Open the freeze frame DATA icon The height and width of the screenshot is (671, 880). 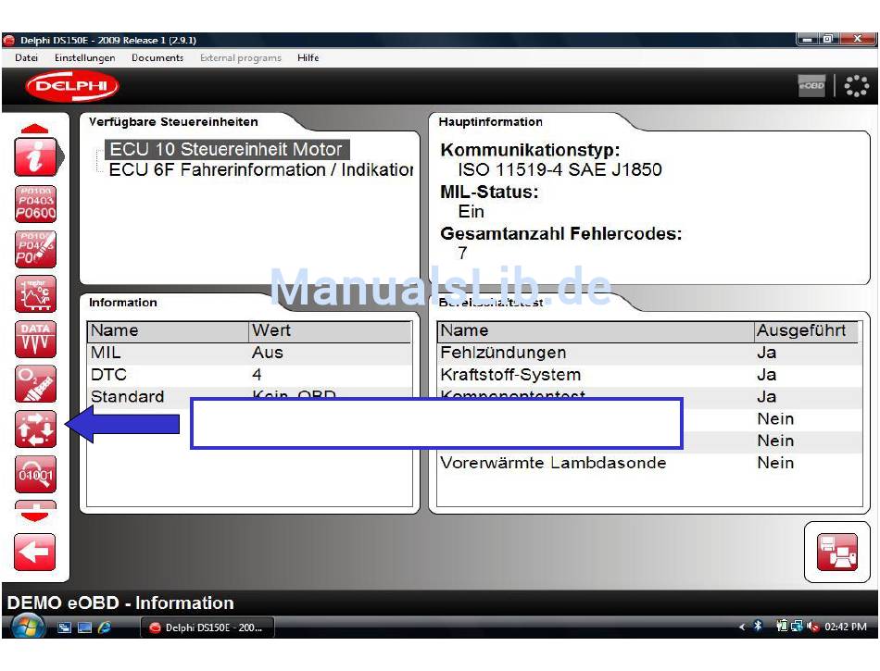pos(35,339)
